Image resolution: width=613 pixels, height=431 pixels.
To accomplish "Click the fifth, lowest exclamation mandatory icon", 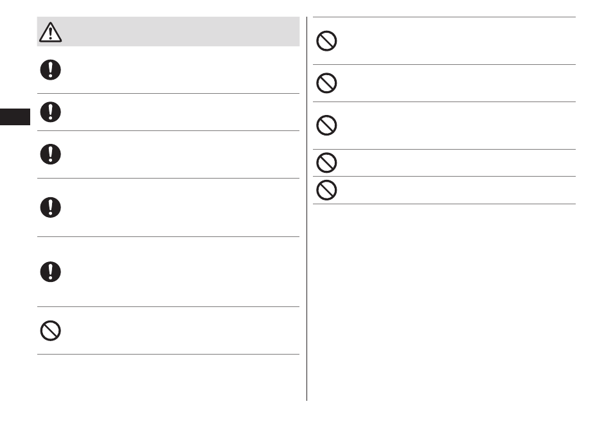I will [x=50, y=272].
